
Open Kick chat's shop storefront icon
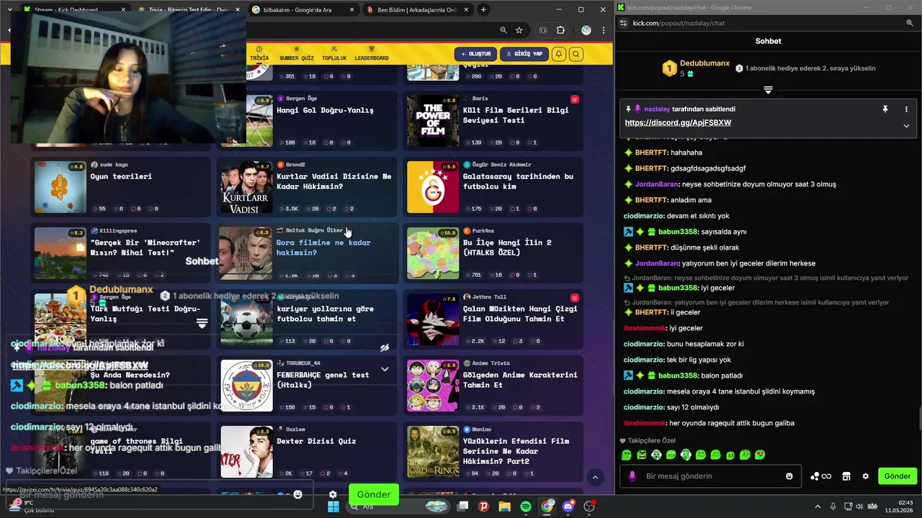point(846,476)
